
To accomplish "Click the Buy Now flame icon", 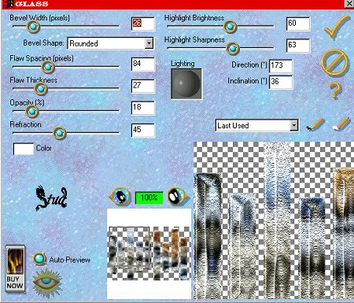I will click(15, 268).
